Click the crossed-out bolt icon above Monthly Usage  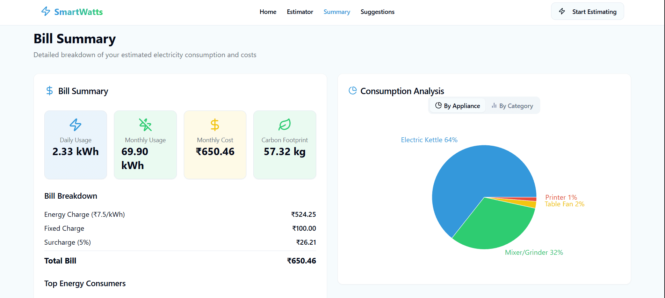point(145,124)
